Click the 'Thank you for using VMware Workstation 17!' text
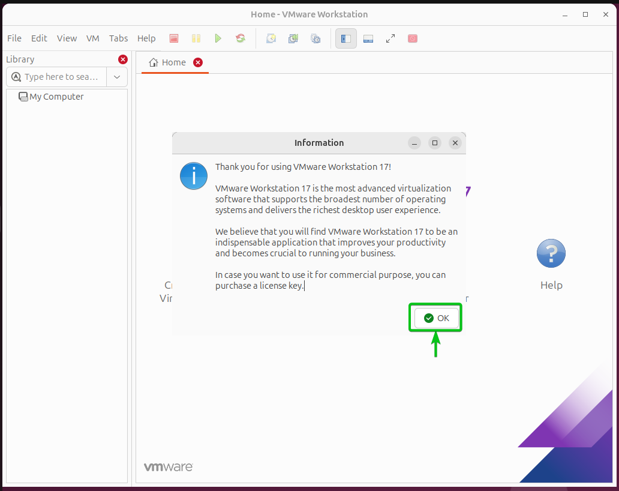619x491 pixels. click(303, 167)
